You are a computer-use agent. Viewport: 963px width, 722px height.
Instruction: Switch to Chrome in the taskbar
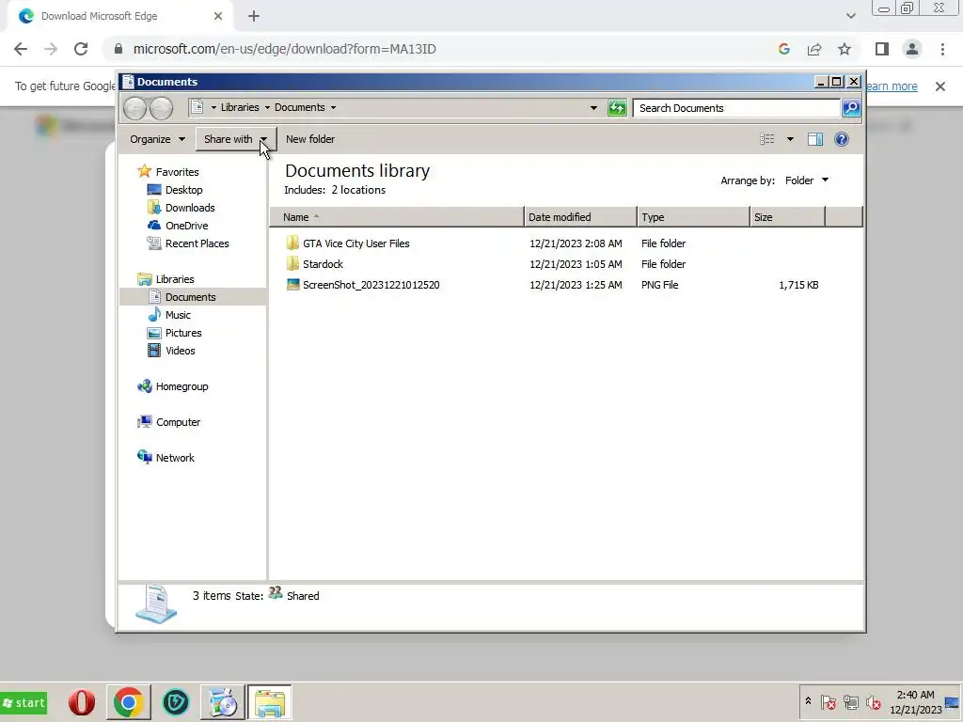[x=128, y=702]
